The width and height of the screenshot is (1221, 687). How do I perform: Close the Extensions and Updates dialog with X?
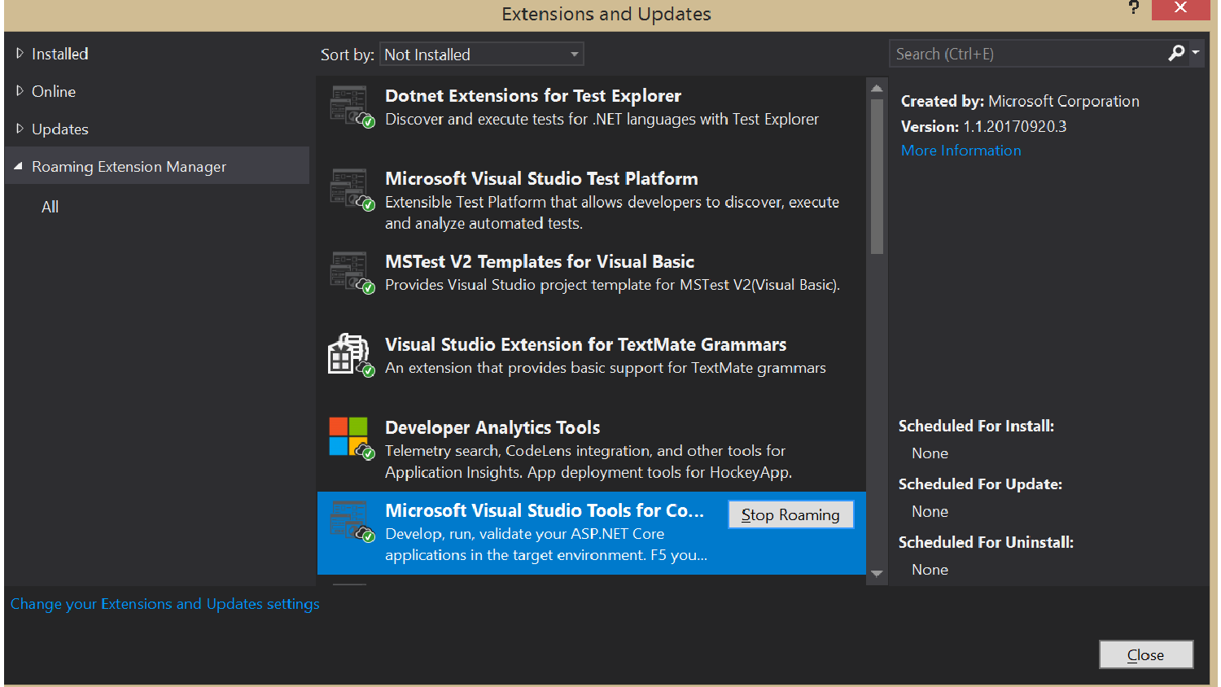pyautogui.click(x=1180, y=9)
